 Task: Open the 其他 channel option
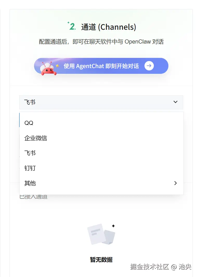(x=101, y=183)
